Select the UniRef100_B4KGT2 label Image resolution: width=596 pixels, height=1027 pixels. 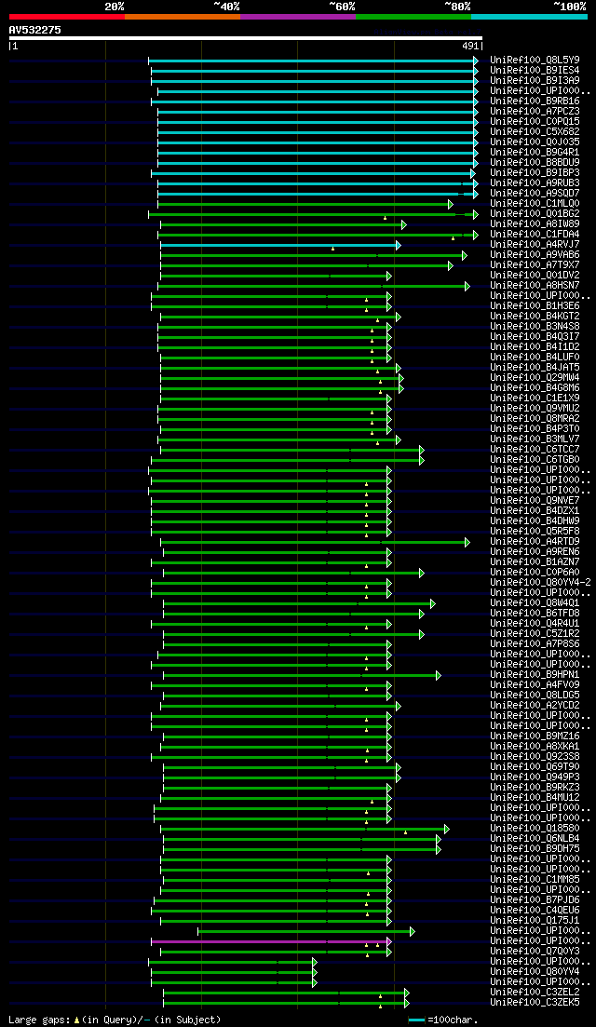535,317
